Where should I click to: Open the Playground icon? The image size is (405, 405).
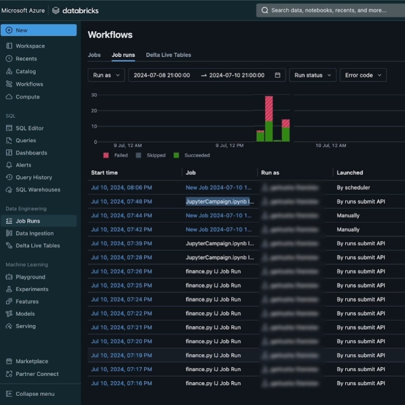[x=9, y=277]
